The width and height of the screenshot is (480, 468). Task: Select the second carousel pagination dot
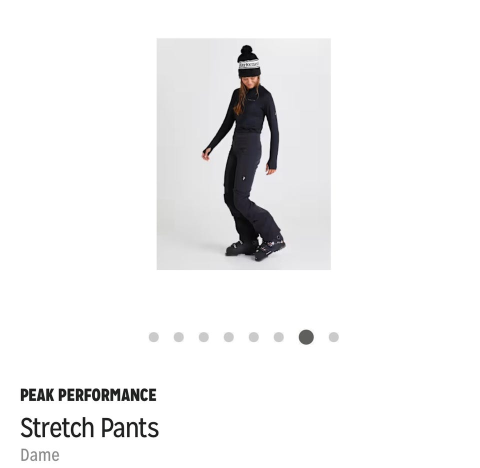pyautogui.click(x=179, y=337)
